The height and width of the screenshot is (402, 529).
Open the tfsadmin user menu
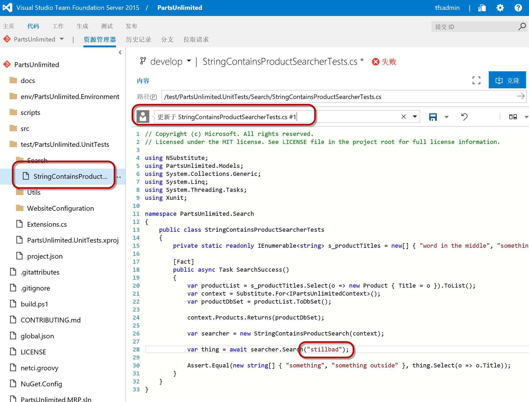[x=447, y=8]
